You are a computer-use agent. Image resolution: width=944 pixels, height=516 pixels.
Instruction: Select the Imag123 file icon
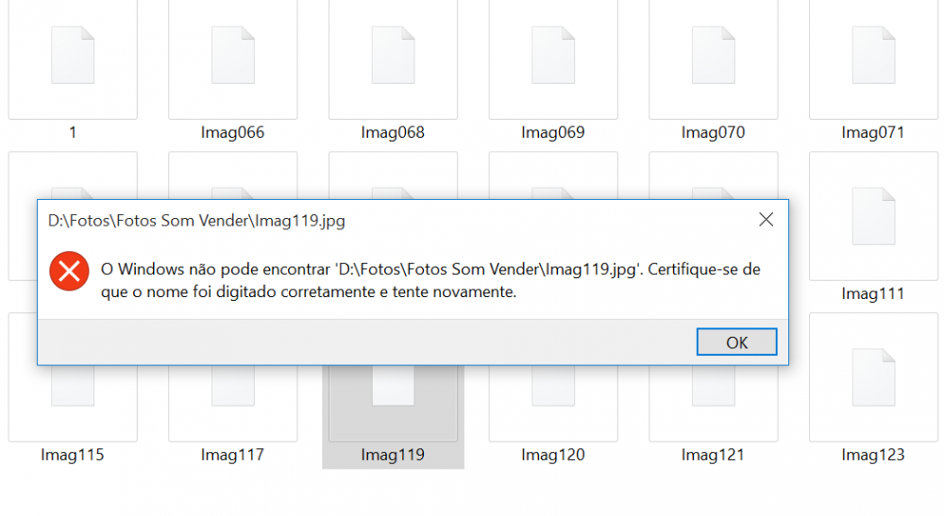click(x=873, y=377)
